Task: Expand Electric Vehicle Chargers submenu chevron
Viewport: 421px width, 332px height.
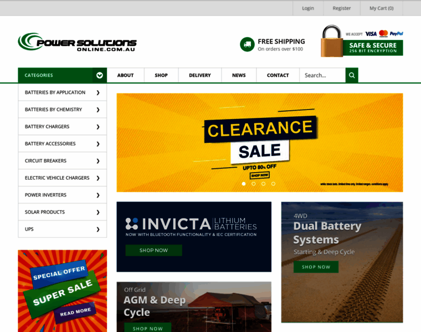Action: 98,178
